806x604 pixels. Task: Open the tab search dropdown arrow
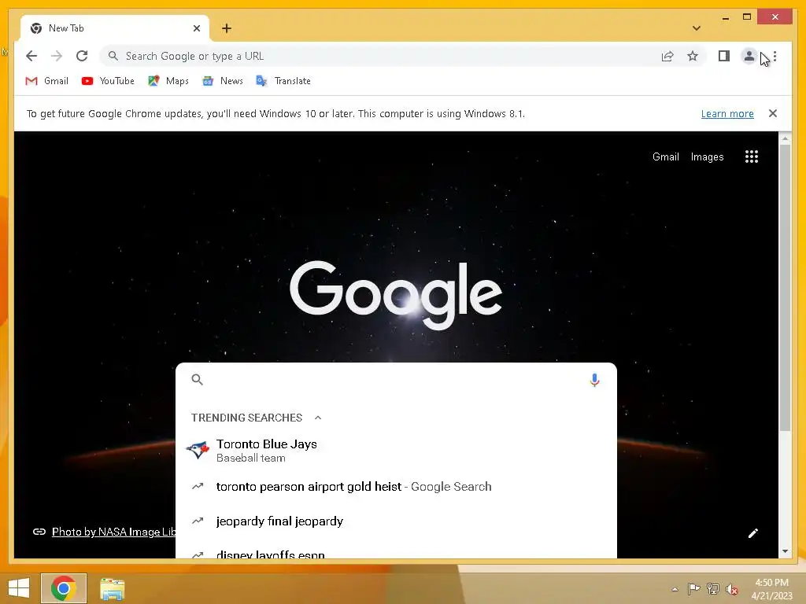point(697,28)
